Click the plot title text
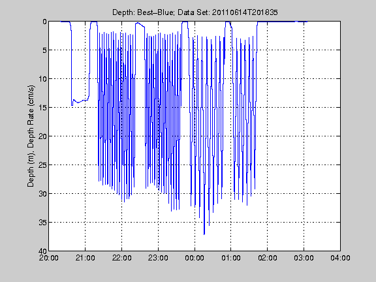 click(195, 12)
